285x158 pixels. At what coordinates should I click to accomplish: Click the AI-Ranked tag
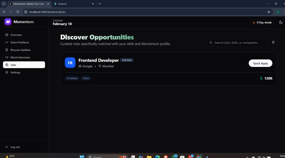pos(72,78)
